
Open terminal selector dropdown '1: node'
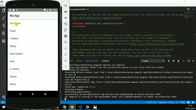[x=153, y=61]
